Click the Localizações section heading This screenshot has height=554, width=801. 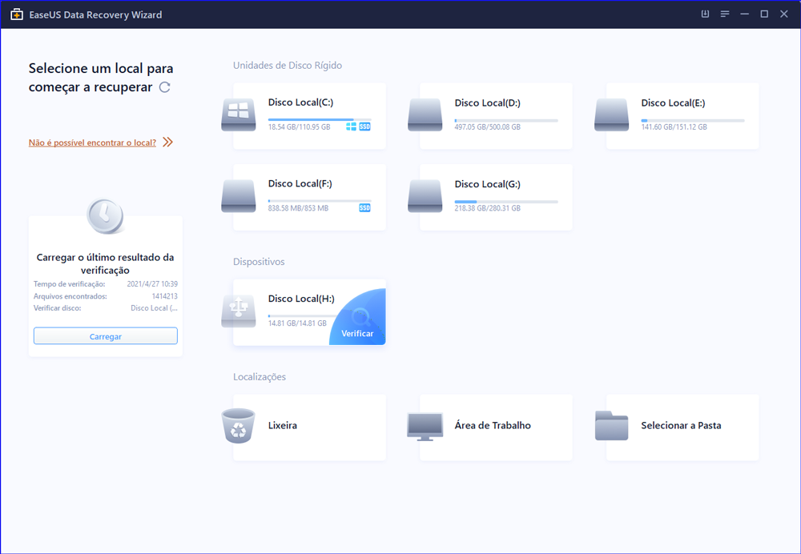[x=260, y=377]
